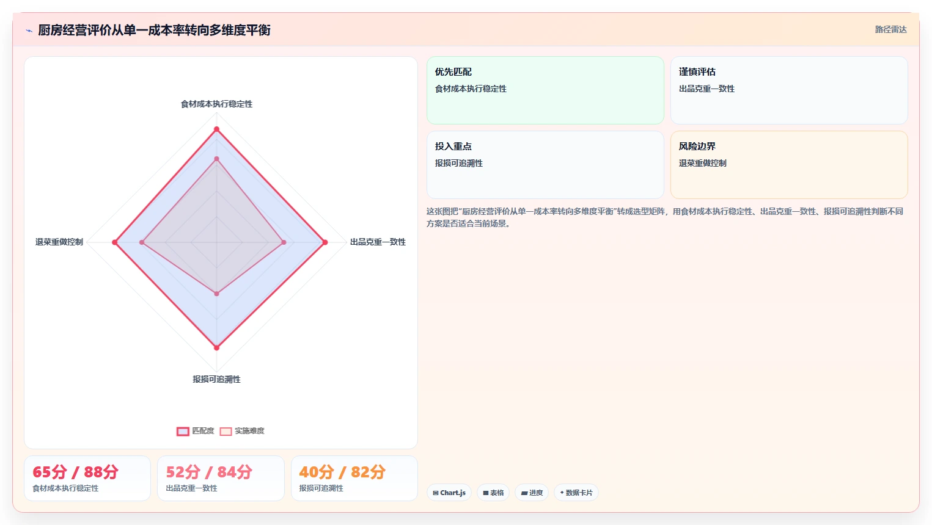Click the top outer radar data point
The image size is (932, 525).
click(x=216, y=129)
